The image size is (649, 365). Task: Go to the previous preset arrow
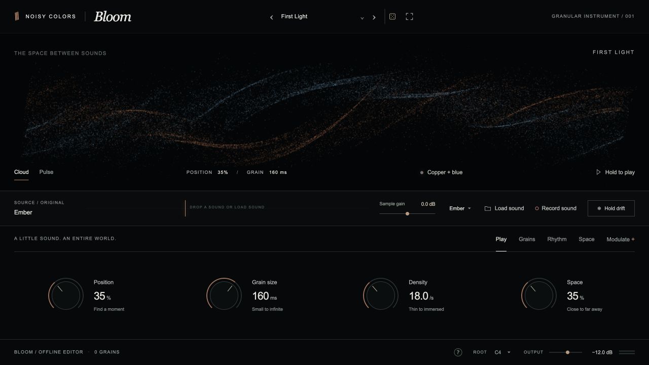pyautogui.click(x=272, y=17)
